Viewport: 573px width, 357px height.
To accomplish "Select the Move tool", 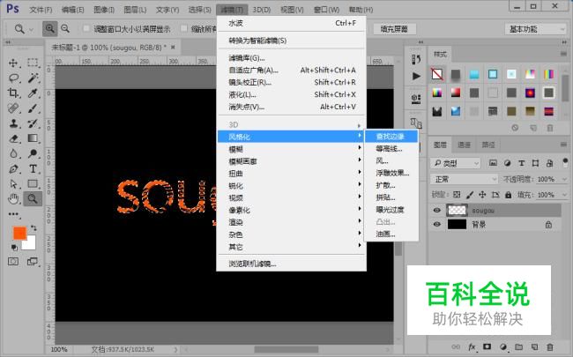I will point(13,63).
